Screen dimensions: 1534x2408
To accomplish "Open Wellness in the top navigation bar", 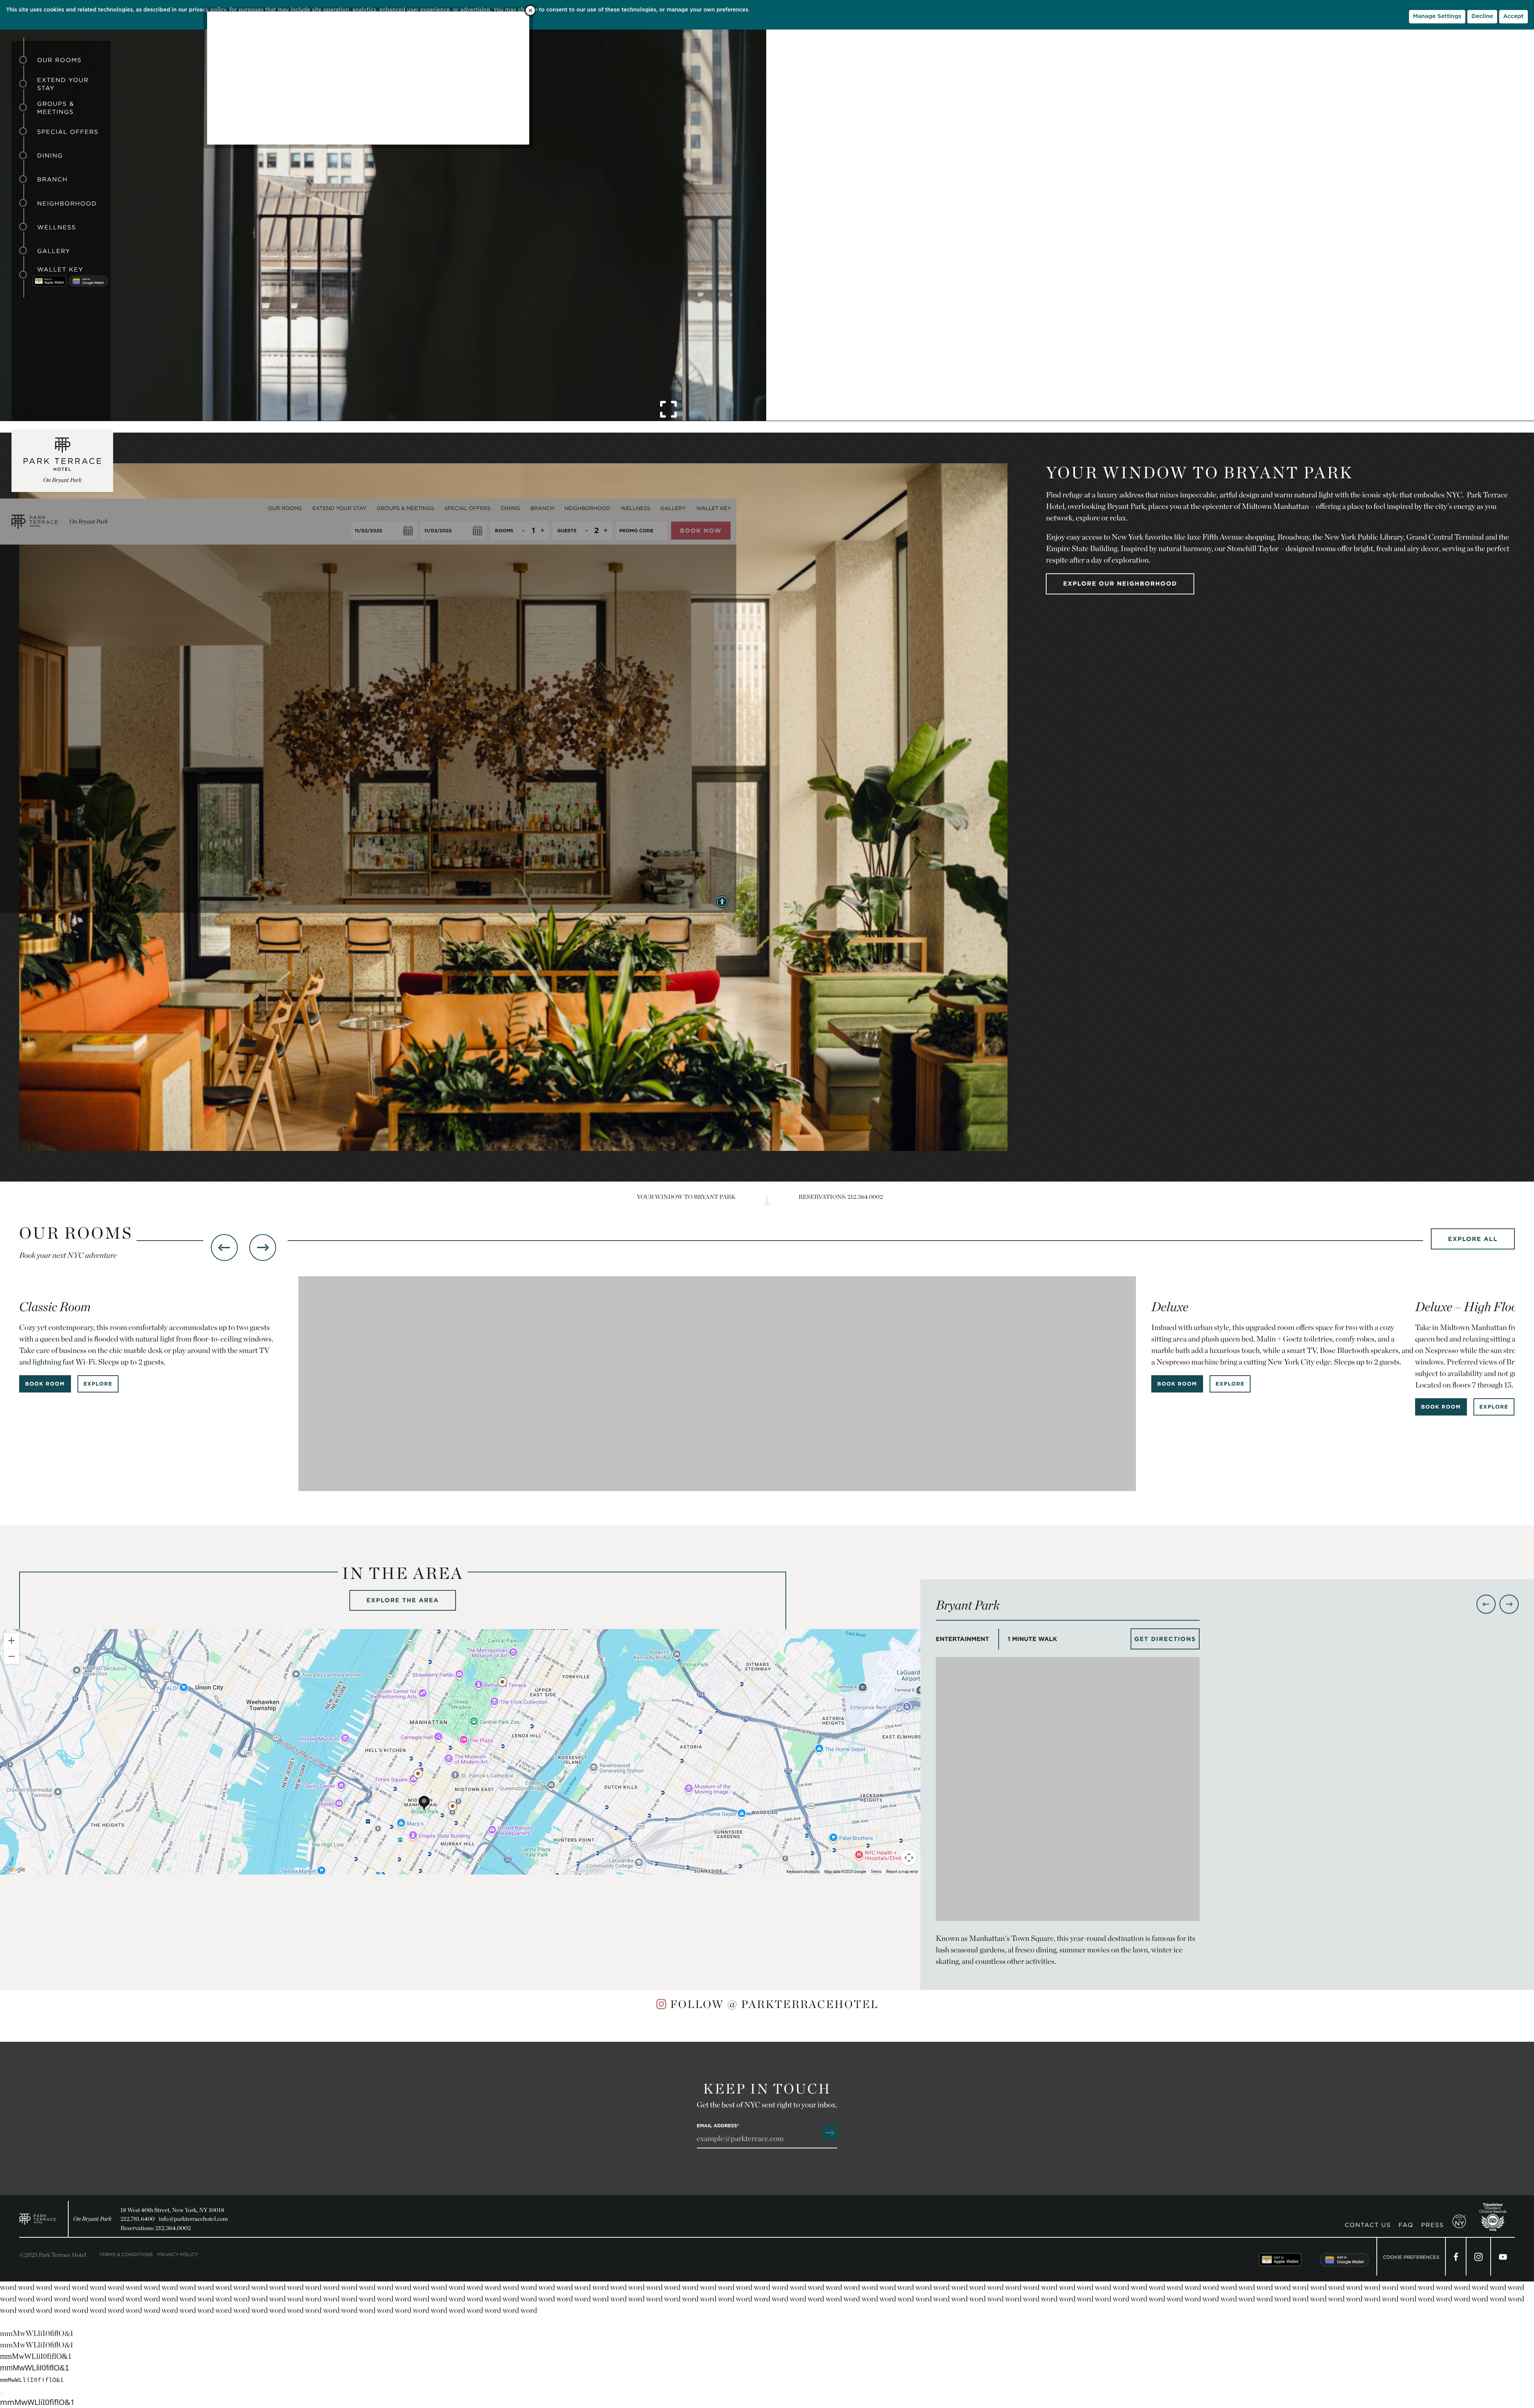I will point(635,508).
